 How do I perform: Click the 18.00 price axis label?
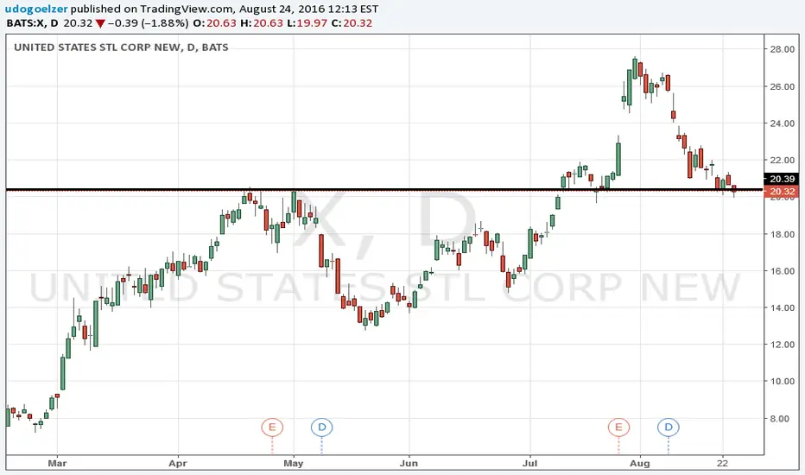point(782,234)
